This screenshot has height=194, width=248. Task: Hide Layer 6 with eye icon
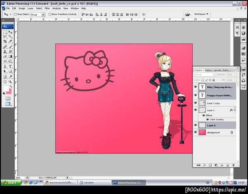pos(196,125)
